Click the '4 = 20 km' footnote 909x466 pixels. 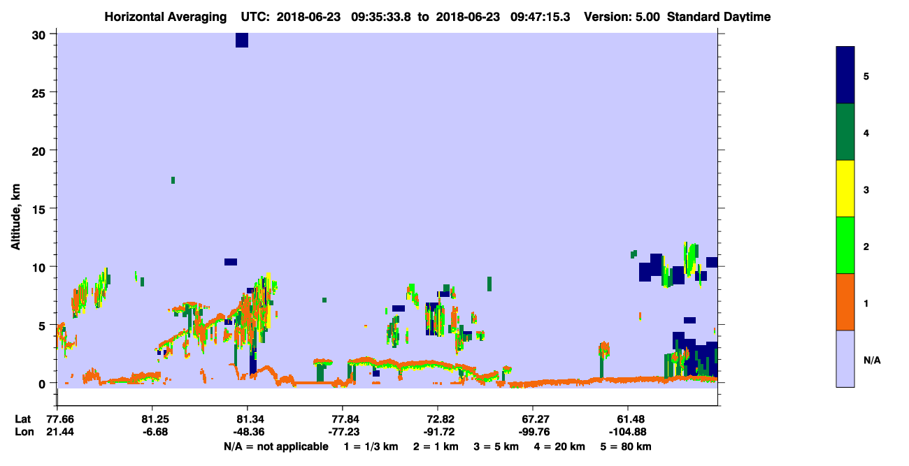(561, 446)
